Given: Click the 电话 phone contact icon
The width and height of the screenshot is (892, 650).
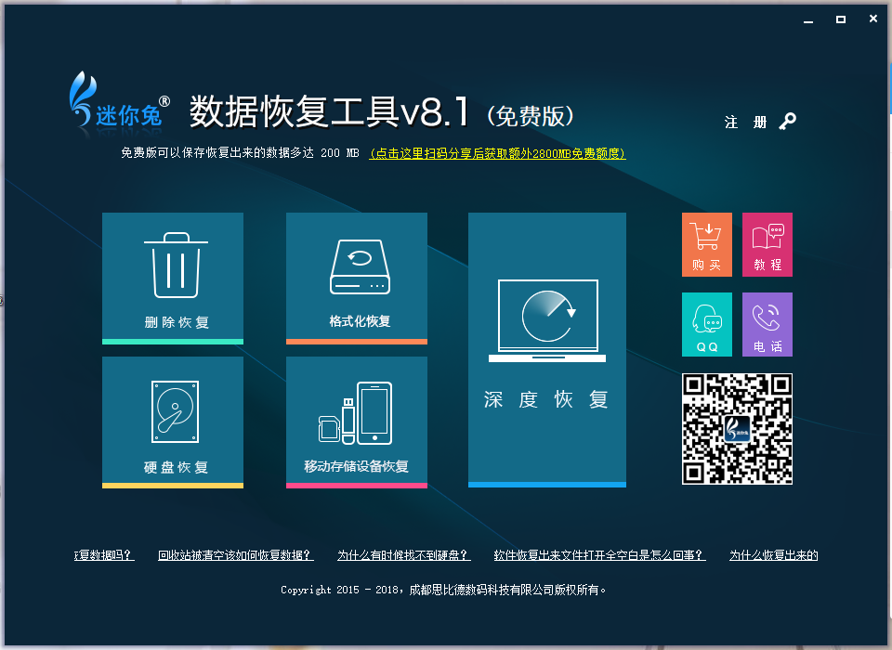Looking at the screenshot, I should pos(767,324).
